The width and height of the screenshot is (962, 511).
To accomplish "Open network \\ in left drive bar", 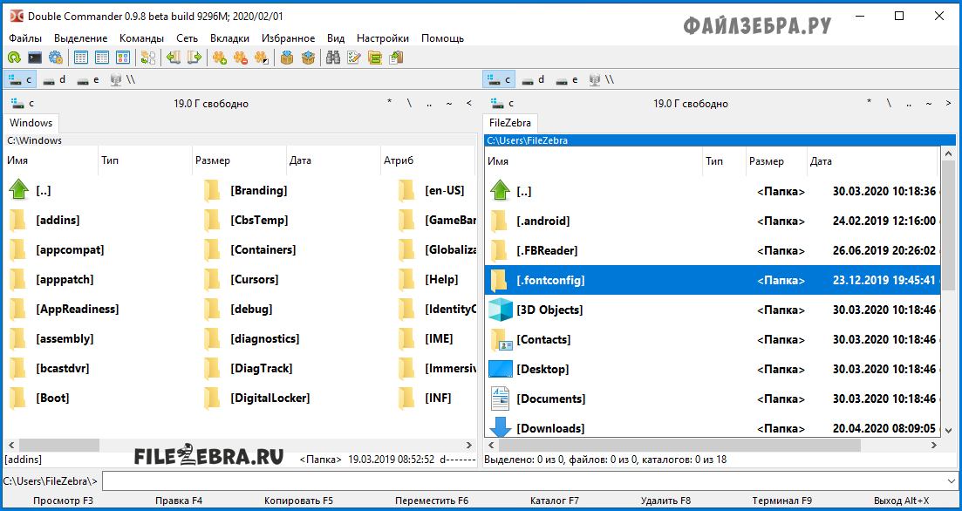I will pyautogui.click(x=123, y=79).
